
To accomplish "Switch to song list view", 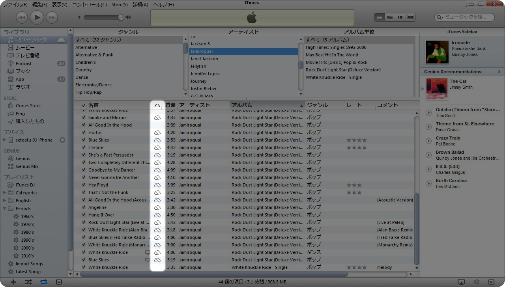I will click(380, 17).
